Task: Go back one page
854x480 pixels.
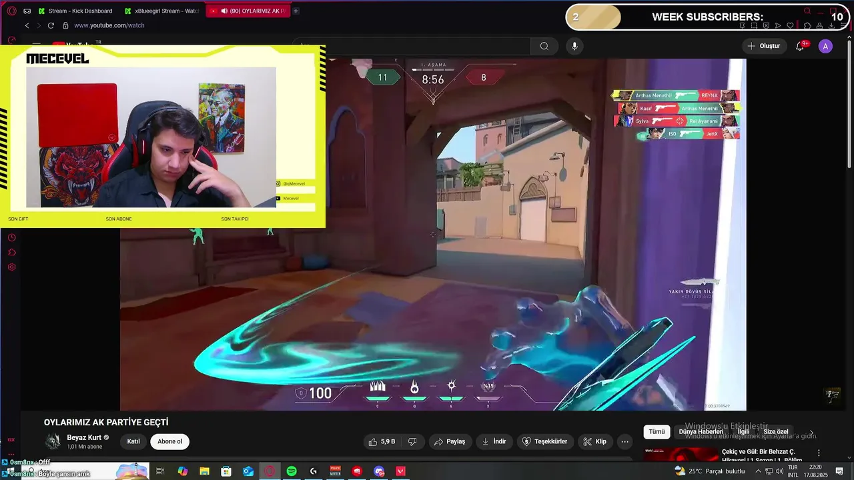Action: (27, 25)
